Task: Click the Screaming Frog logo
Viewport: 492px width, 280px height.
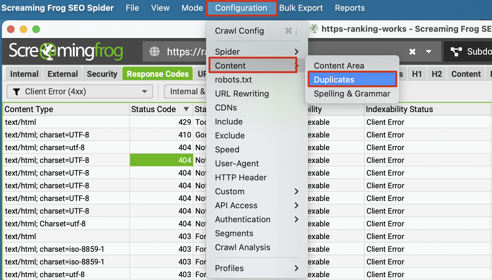Action: (66, 51)
